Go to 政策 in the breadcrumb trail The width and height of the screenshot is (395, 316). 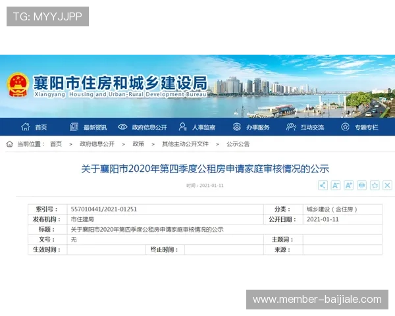pos(138,144)
